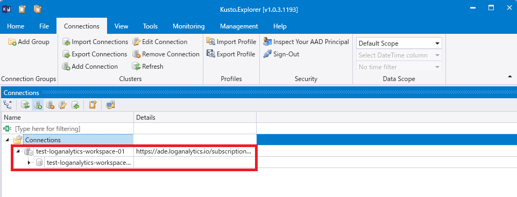The height and width of the screenshot is (197, 517).
Task: Click Inspect Your AAD Principal
Action: tap(306, 42)
